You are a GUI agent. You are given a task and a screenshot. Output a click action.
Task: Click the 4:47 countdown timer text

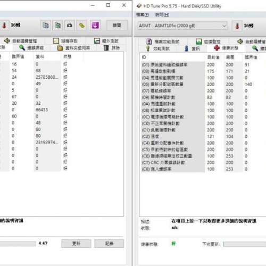click(43, 243)
